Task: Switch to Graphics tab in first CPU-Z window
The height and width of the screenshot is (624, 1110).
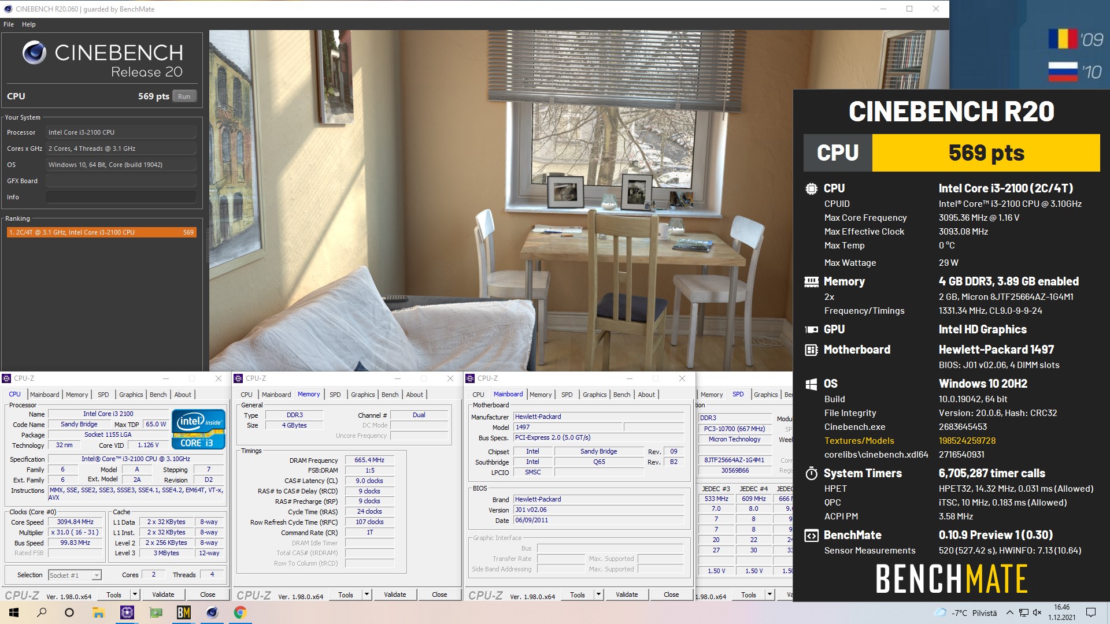Action: [x=131, y=395]
